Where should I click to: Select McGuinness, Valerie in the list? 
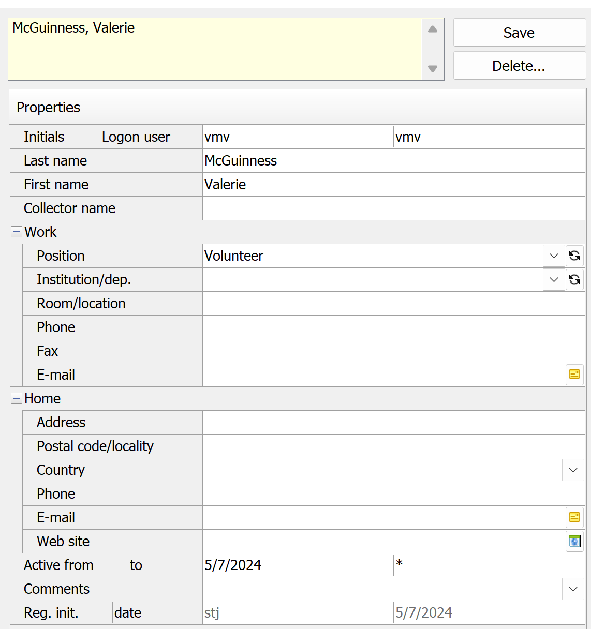73,28
